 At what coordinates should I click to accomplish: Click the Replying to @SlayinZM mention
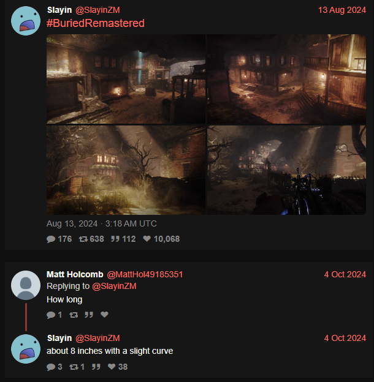pos(114,286)
